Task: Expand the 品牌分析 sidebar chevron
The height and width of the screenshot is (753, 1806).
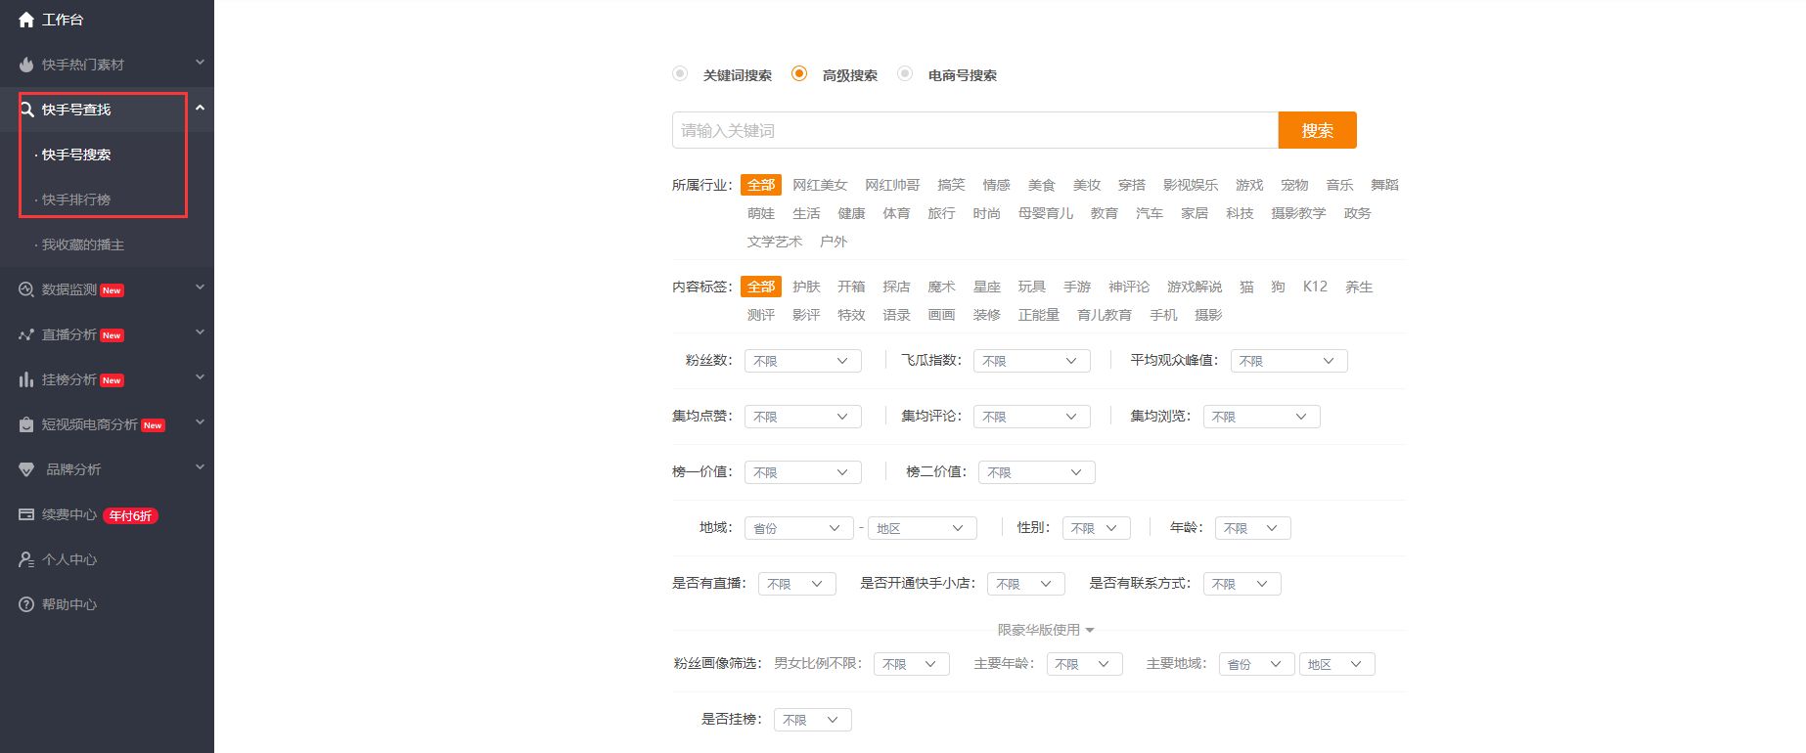Action: point(200,467)
